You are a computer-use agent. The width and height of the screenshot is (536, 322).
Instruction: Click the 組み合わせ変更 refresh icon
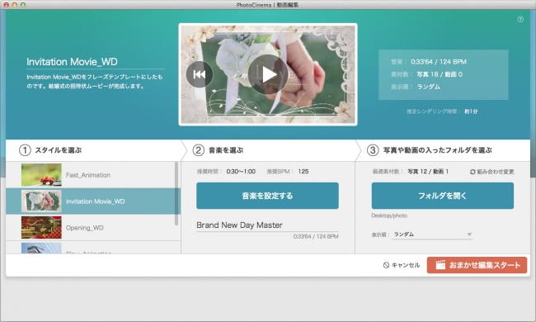pos(473,172)
